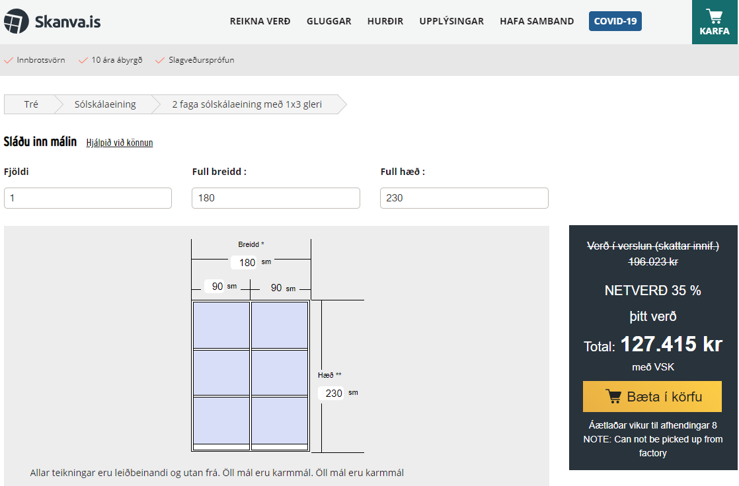Open the Reikna verð menu
Viewport: 739px width, 486px height.
coord(260,21)
